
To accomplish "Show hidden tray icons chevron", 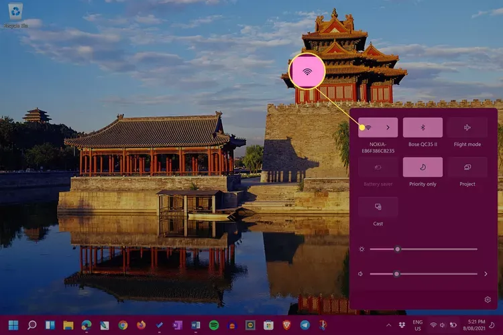I will [389, 325].
